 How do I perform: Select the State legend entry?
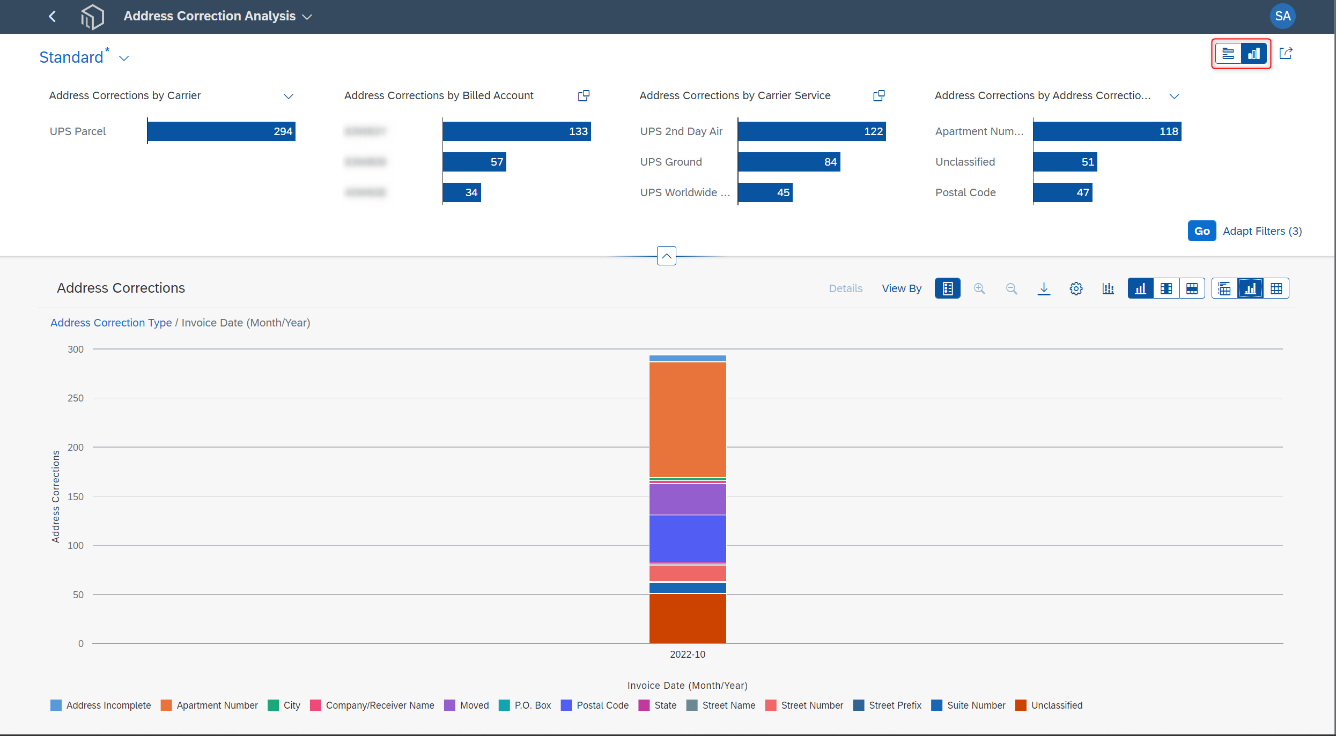tap(658, 705)
